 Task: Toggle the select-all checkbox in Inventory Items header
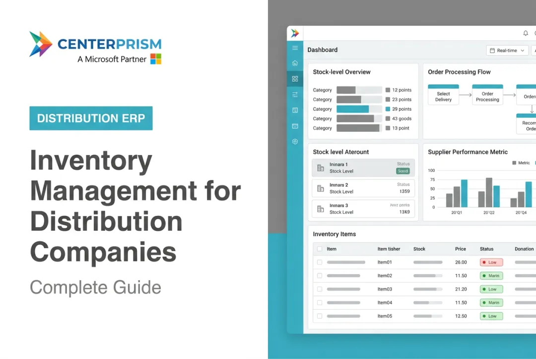[x=319, y=249]
